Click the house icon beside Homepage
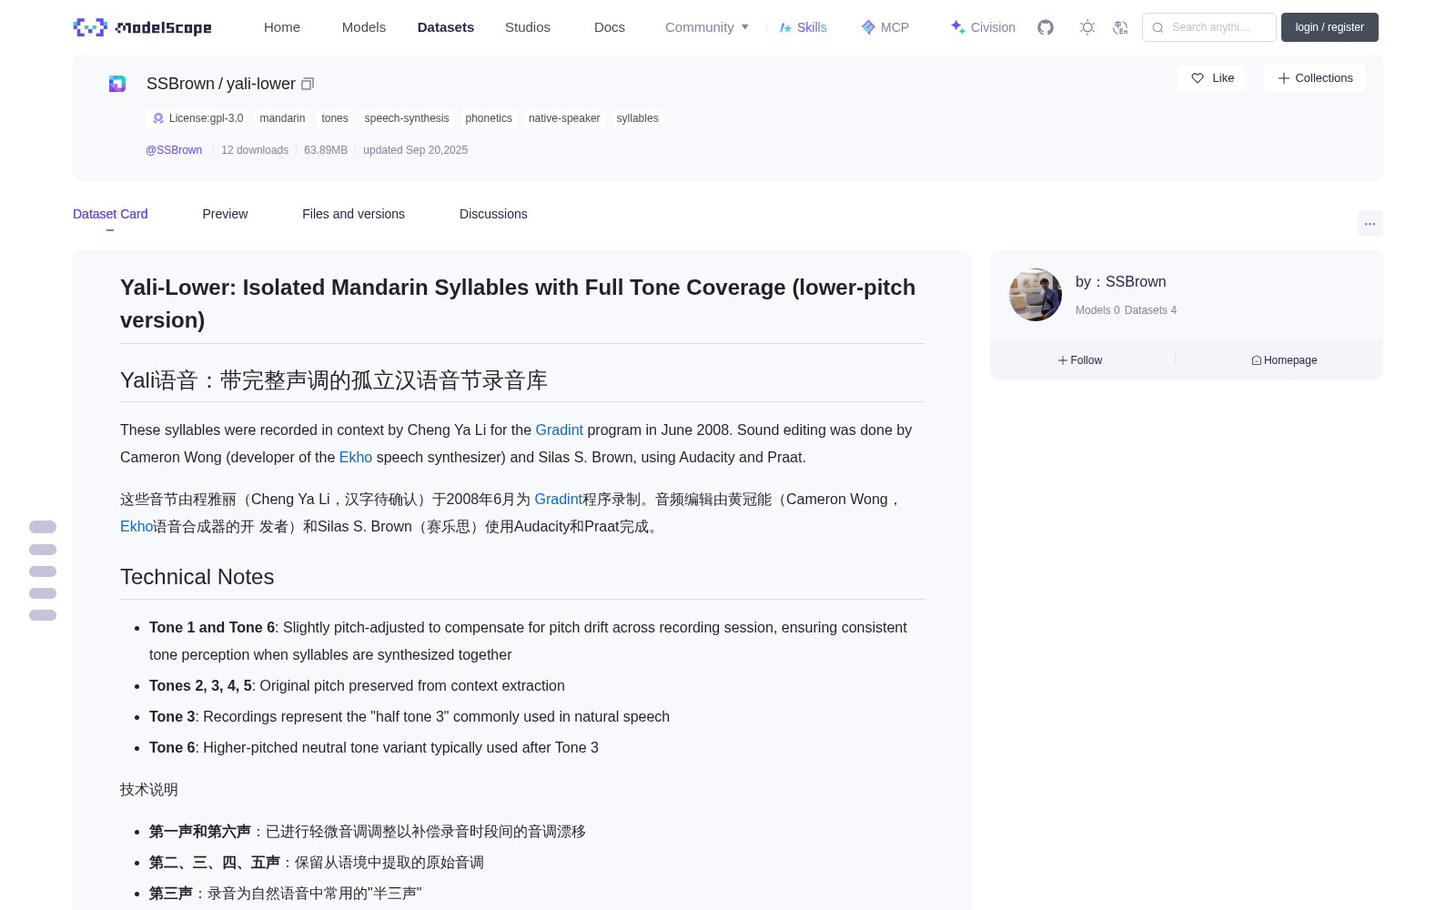Image resolution: width=1456 pixels, height=910 pixels. [x=1257, y=360]
